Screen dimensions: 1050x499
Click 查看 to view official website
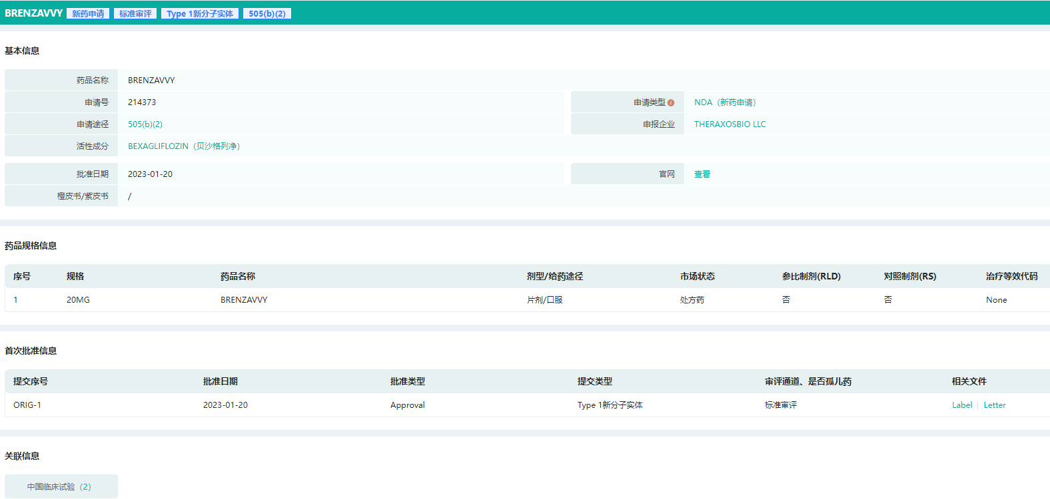(702, 174)
